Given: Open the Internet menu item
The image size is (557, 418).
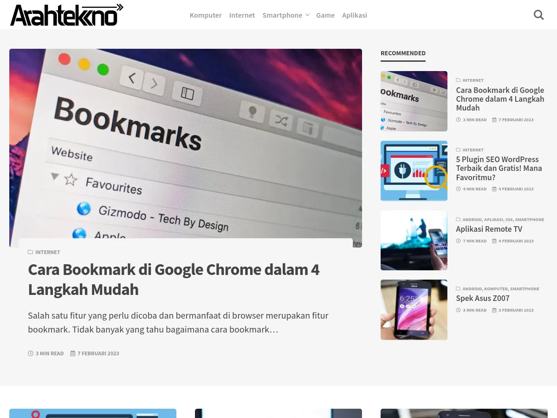Looking at the screenshot, I should click(x=242, y=15).
